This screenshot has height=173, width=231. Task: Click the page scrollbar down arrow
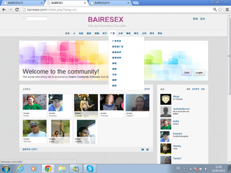pos(229,162)
